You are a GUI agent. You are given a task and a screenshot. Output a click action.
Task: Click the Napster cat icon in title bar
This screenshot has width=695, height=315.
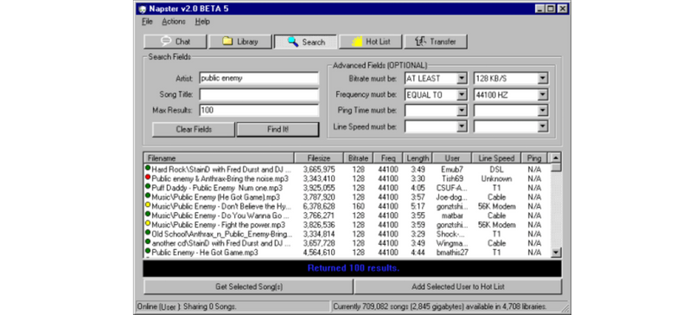142,9
